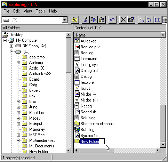This screenshot has width=168, height=162.
Task: Click the 3½ Floppy drive icon
Action: tap(18, 46)
